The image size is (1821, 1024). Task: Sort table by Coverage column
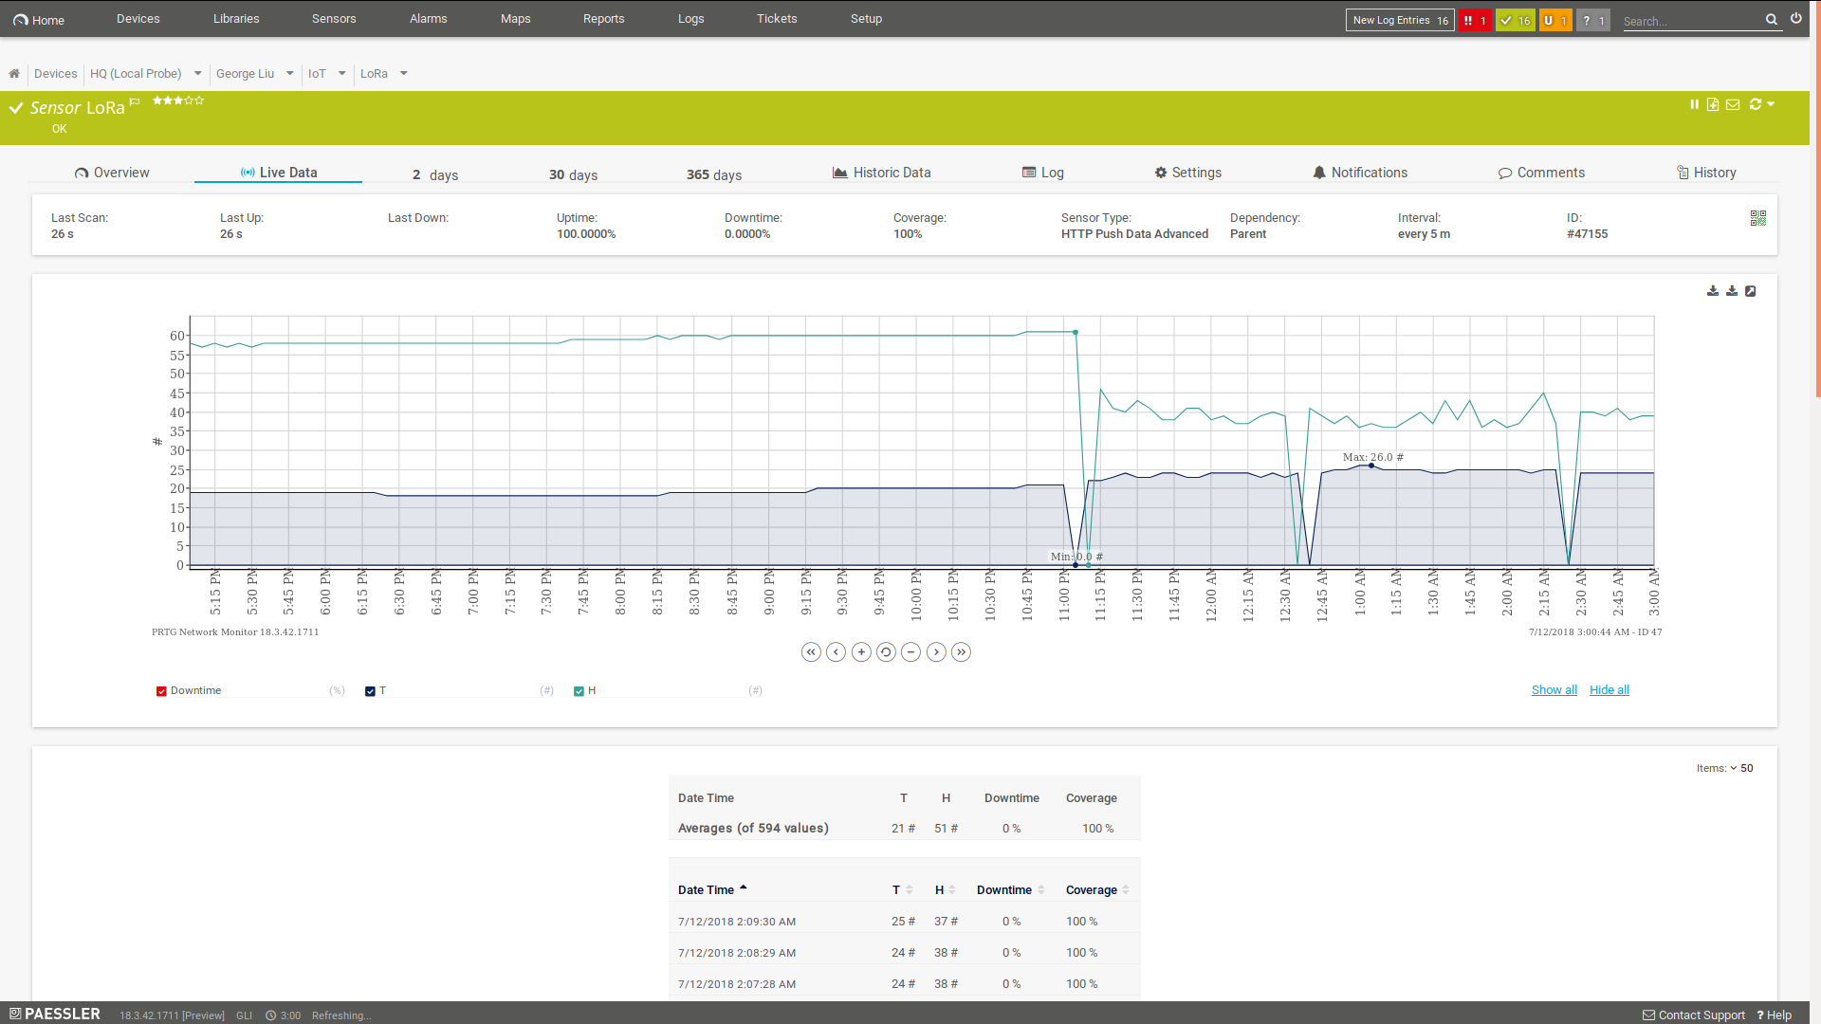tap(1097, 889)
